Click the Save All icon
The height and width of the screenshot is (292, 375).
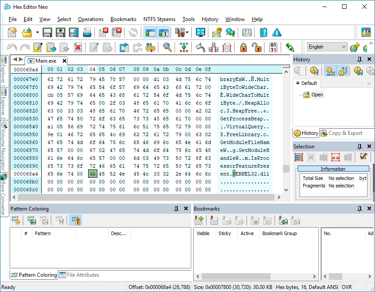pyautogui.click(x=74, y=32)
